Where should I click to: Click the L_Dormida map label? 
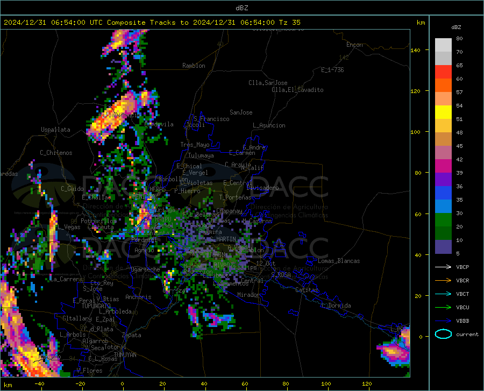[x=336, y=305]
